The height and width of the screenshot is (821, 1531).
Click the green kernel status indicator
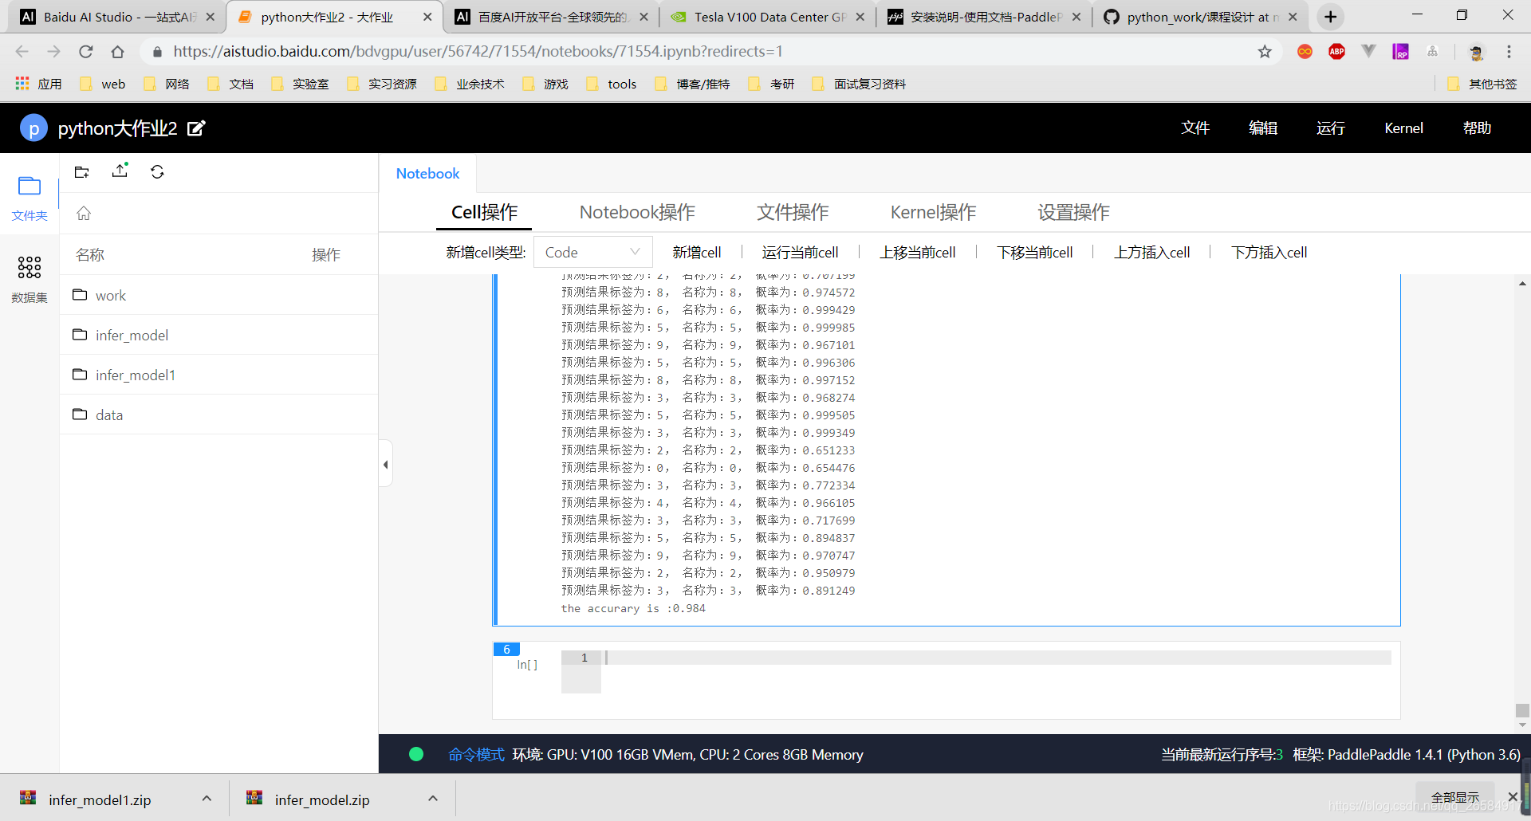[416, 754]
